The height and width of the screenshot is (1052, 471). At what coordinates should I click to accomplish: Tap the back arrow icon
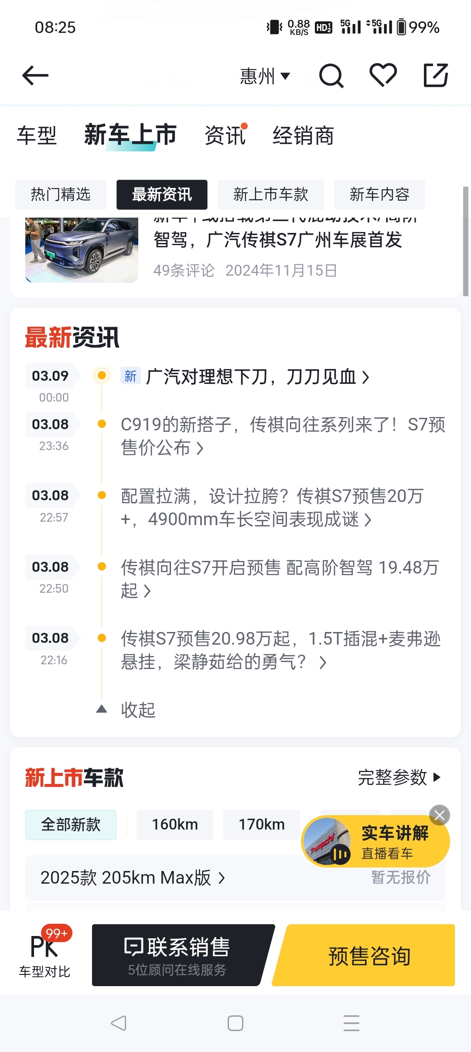(35, 75)
